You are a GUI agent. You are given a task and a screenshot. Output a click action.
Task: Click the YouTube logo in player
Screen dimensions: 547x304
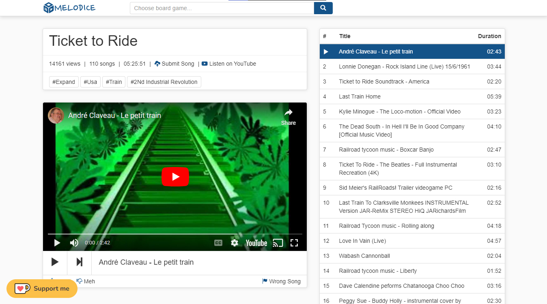(x=256, y=243)
